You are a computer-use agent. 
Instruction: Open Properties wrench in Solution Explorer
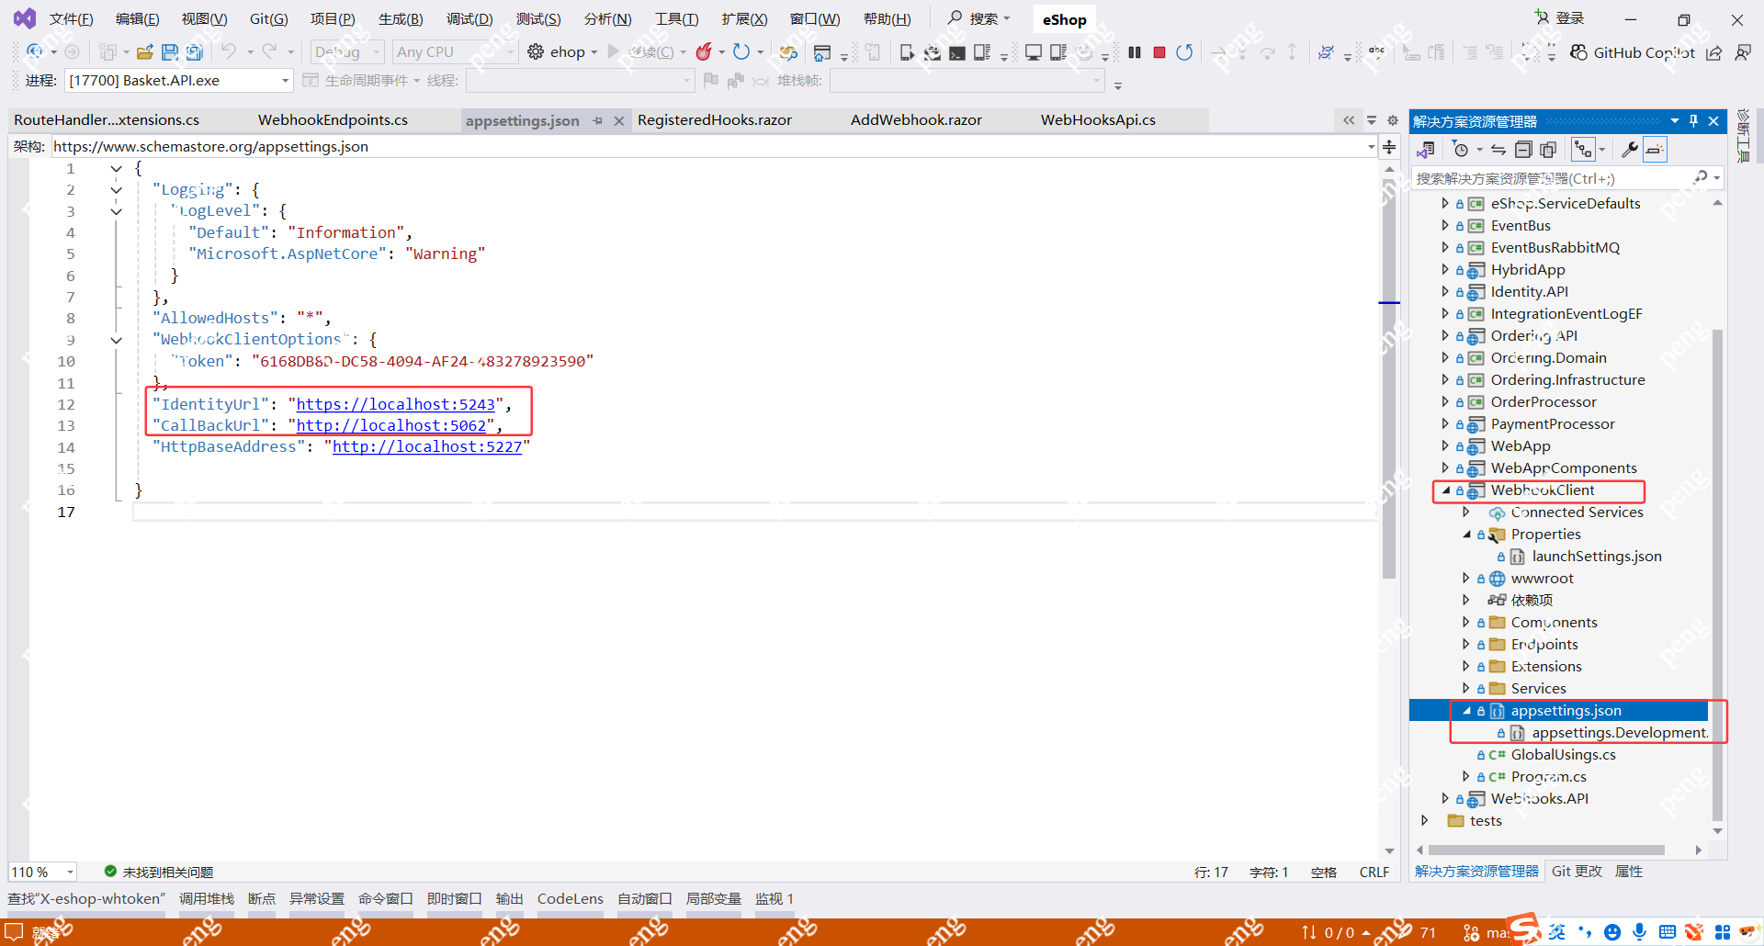pyautogui.click(x=1630, y=150)
